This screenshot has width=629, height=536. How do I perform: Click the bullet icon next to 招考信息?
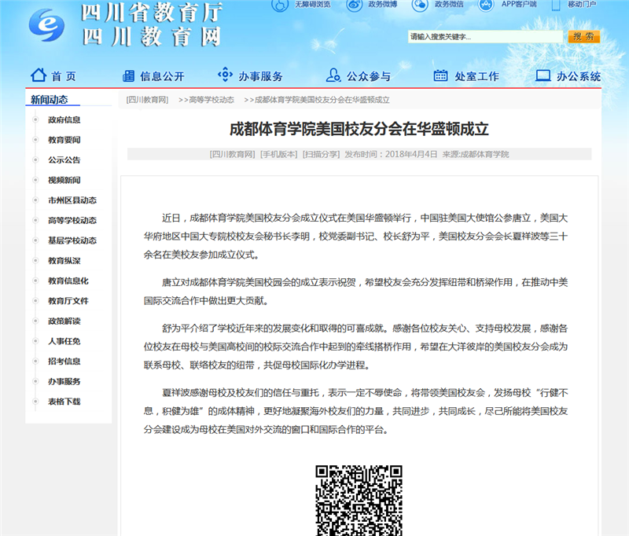pyautogui.click(x=35, y=361)
